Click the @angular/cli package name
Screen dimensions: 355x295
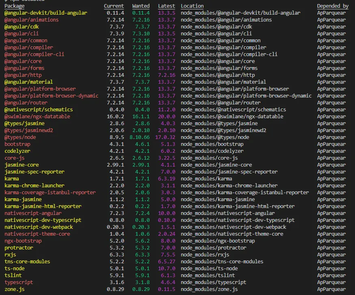[x=22, y=34]
